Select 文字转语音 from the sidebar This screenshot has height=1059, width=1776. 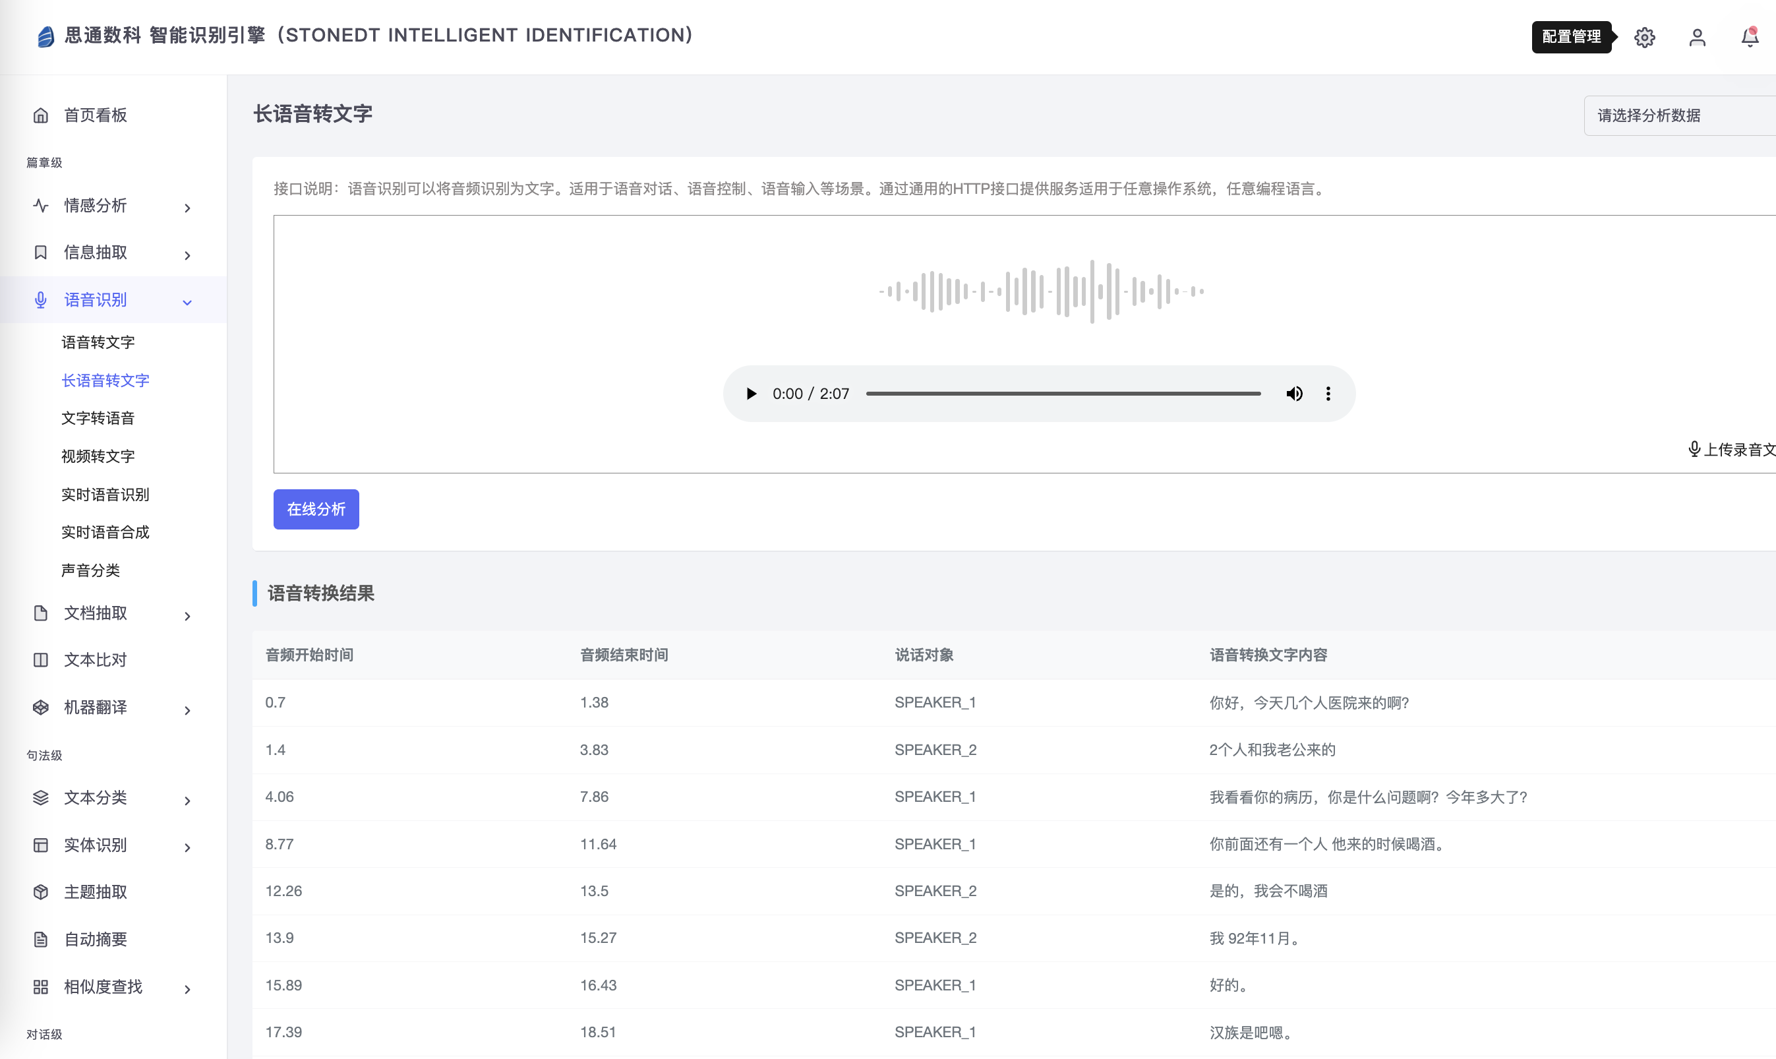click(x=97, y=418)
